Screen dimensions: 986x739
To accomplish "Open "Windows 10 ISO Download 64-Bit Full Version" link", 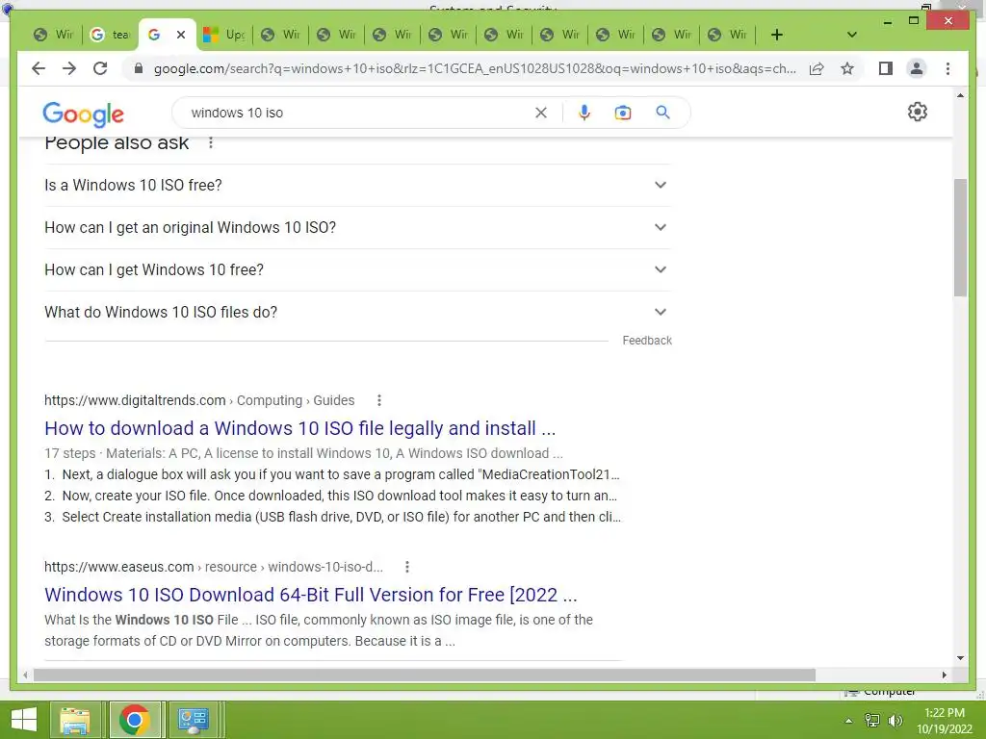I will [x=311, y=595].
